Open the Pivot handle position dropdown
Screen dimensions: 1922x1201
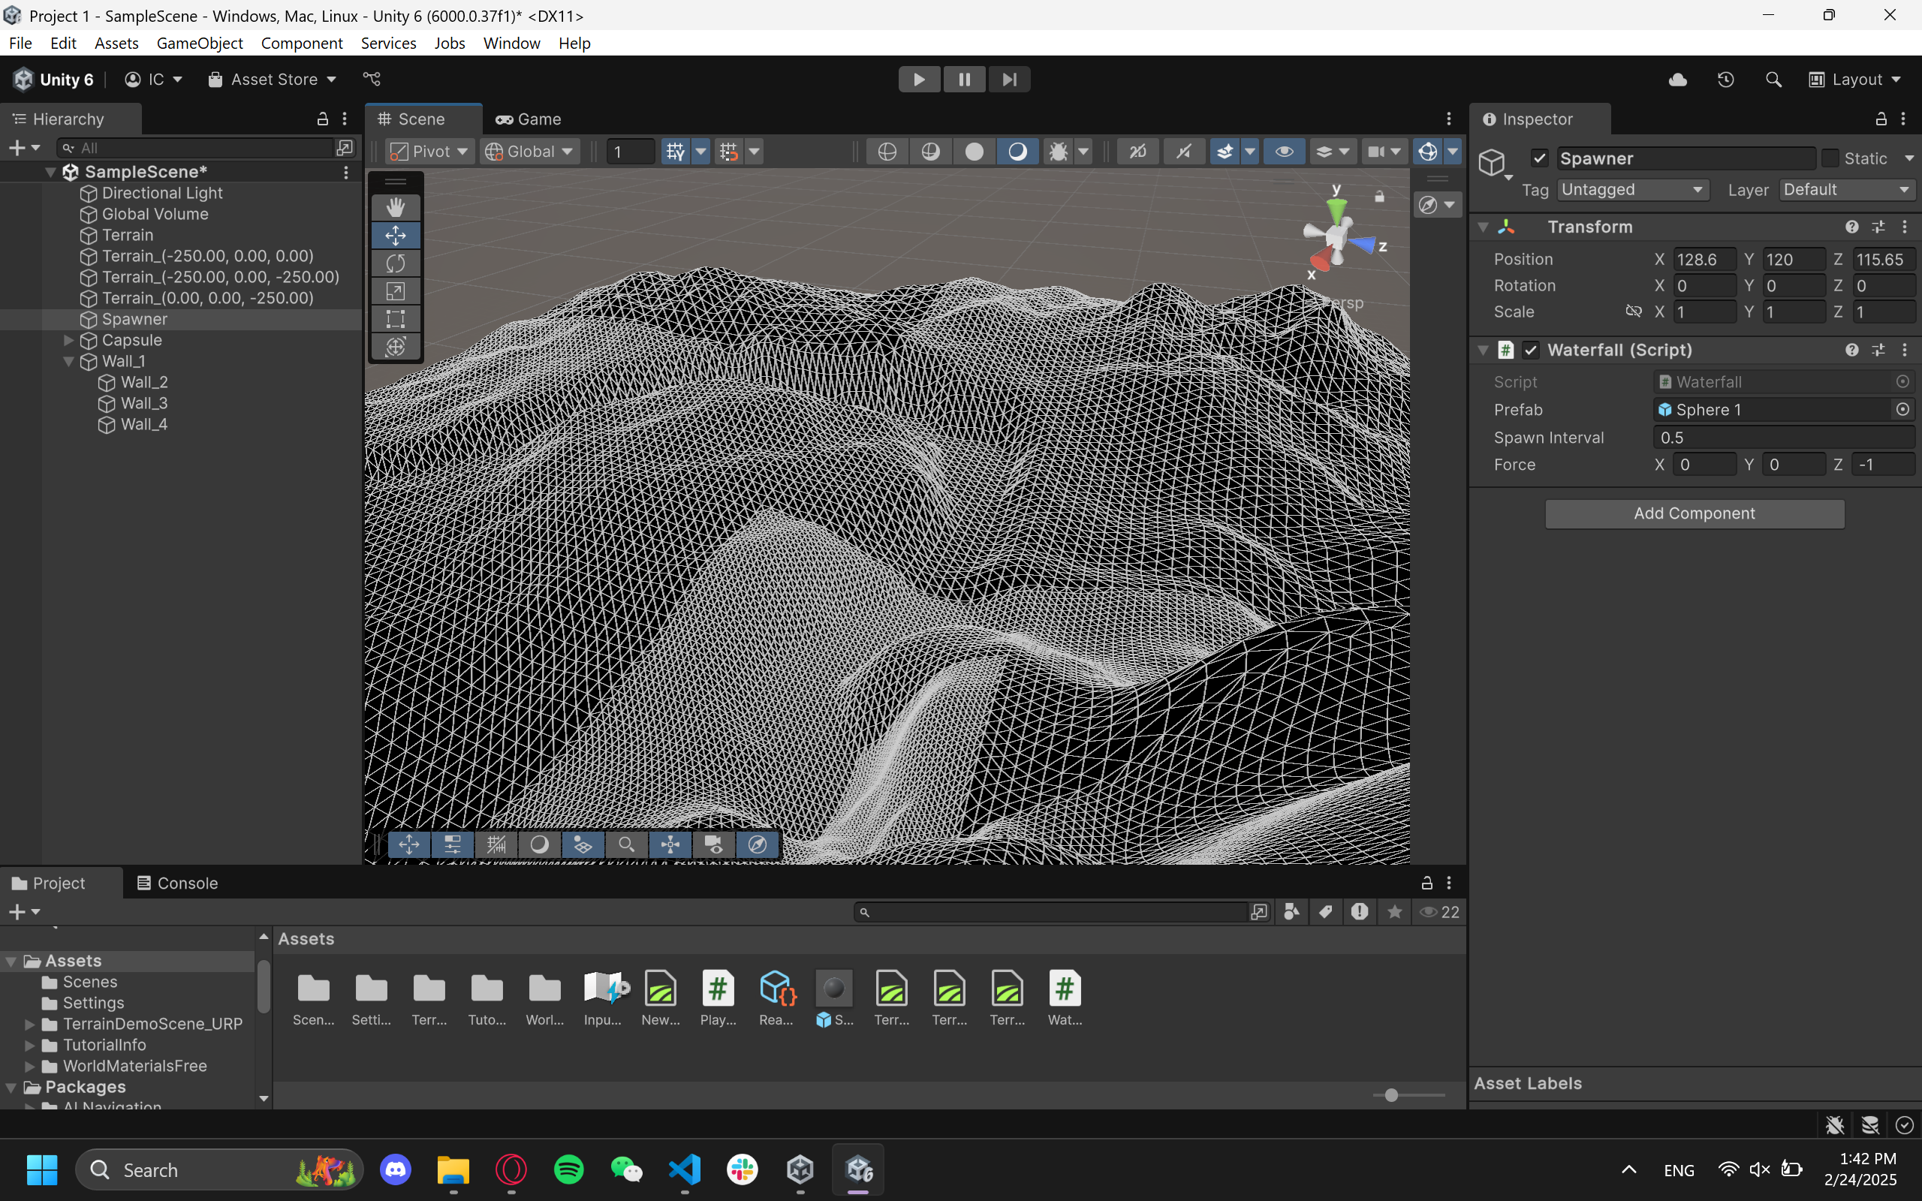(429, 152)
